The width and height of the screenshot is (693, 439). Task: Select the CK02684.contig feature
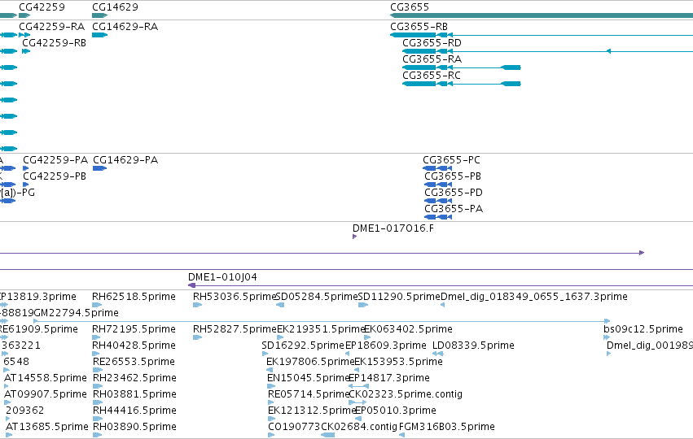tap(359, 427)
